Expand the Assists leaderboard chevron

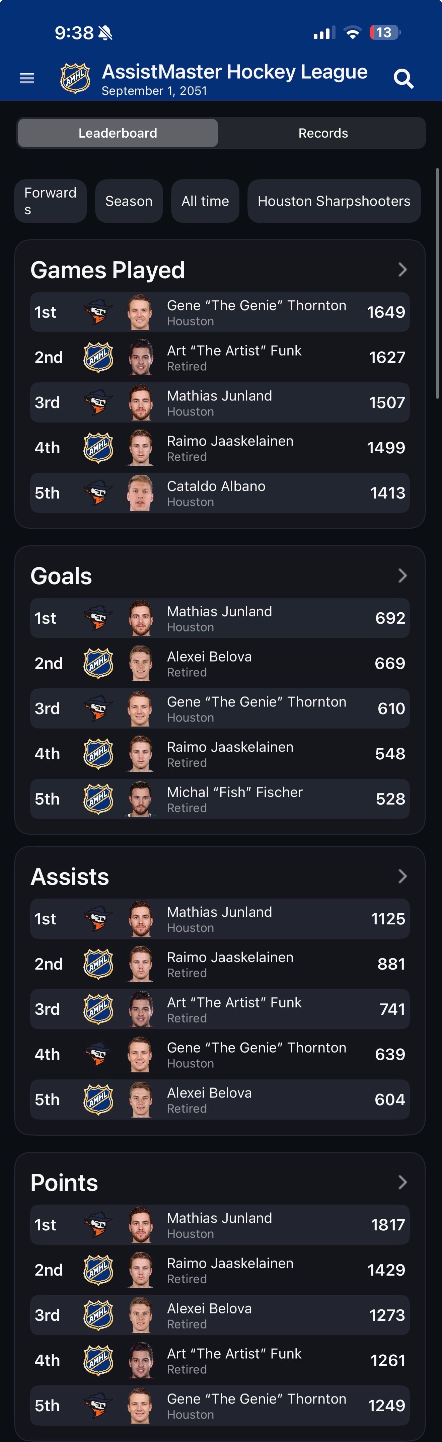402,876
